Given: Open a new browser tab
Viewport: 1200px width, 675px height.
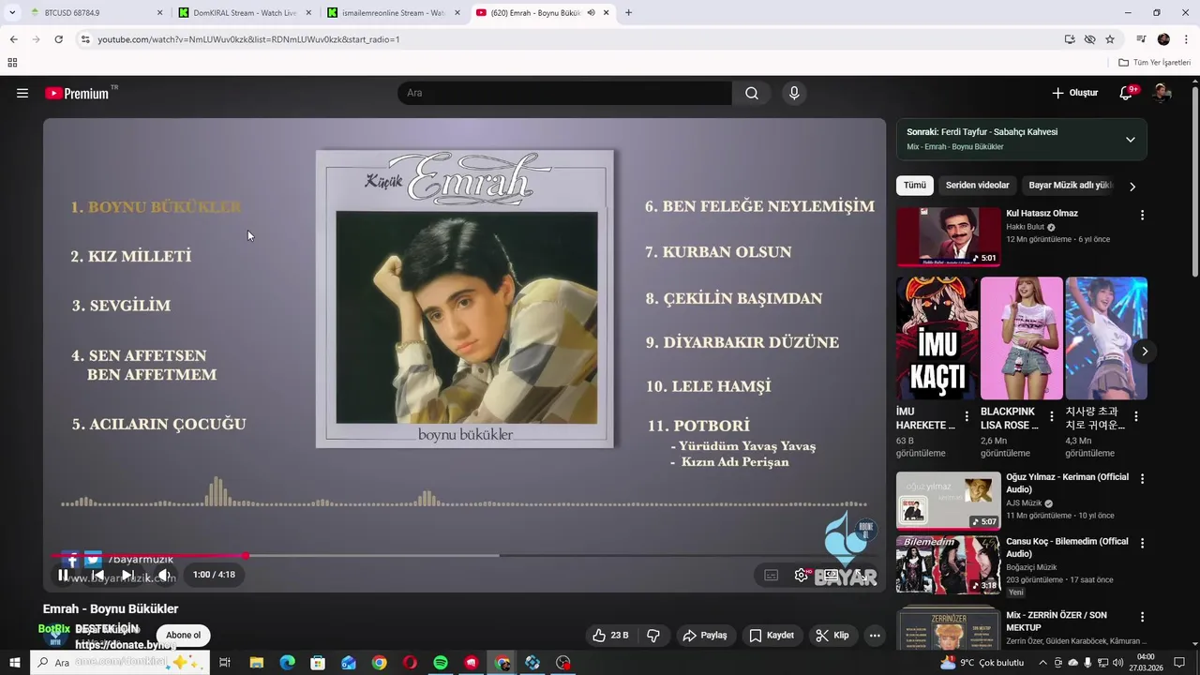Looking at the screenshot, I should [628, 13].
